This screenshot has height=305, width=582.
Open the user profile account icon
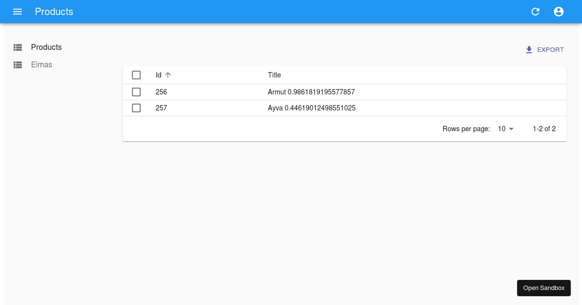[x=559, y=12]
